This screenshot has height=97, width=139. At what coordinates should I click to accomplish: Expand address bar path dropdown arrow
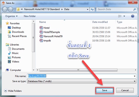tap(88, 9)
